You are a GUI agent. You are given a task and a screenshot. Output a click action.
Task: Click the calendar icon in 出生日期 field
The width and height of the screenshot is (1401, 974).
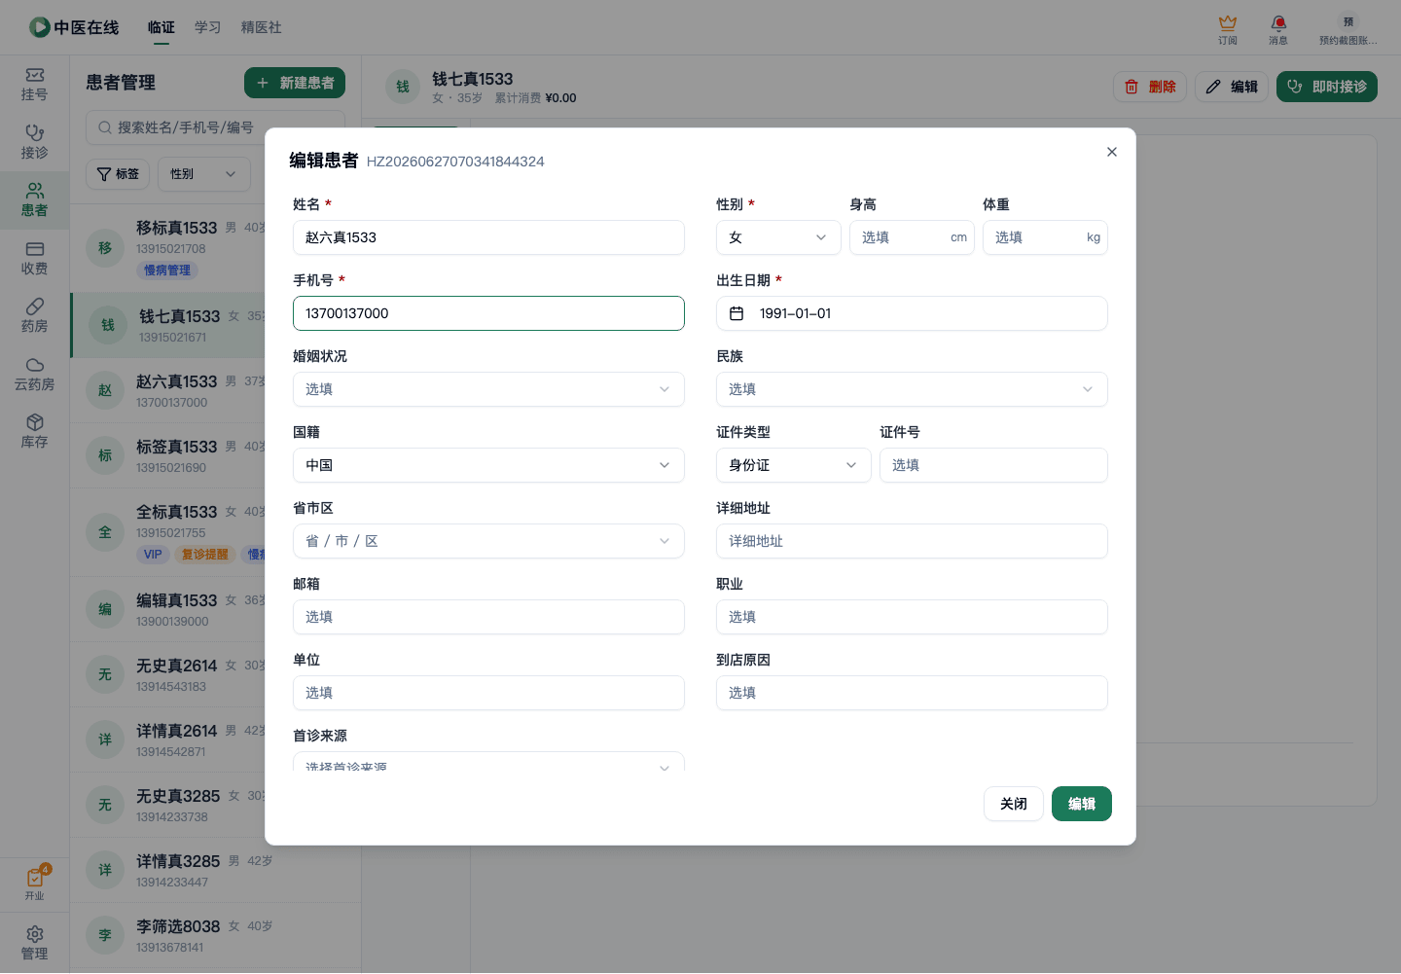[x=736, y=313]
